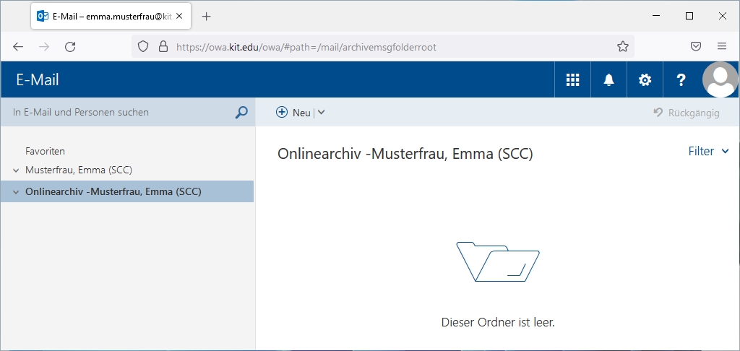Click the help question mark icon
This screenshot has width=740, height=351.
click(x=681, y=80)
